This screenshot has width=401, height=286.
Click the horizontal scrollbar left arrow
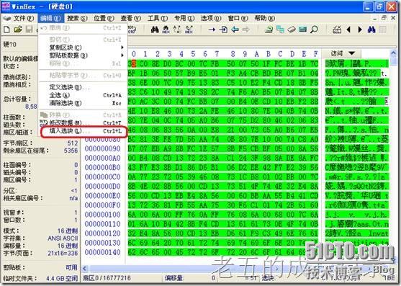(85, 269)
